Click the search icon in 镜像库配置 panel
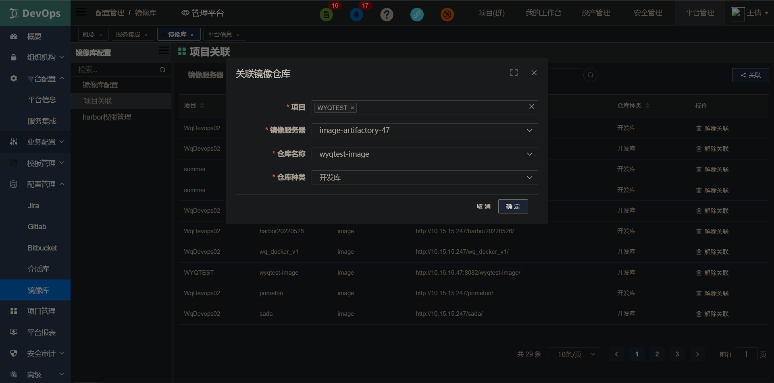The width and height of the screenshot is (774, 383). pyautogui.click(x=162, y=69)
